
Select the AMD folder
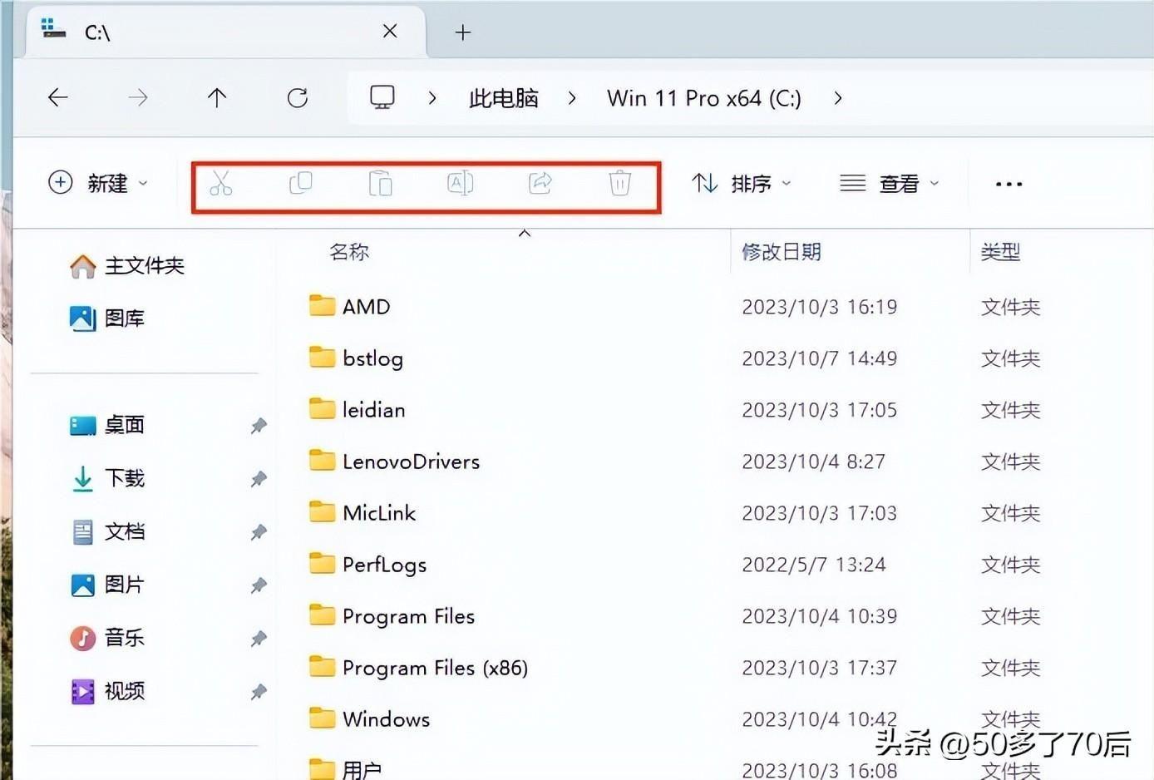(x=349, y=307)
